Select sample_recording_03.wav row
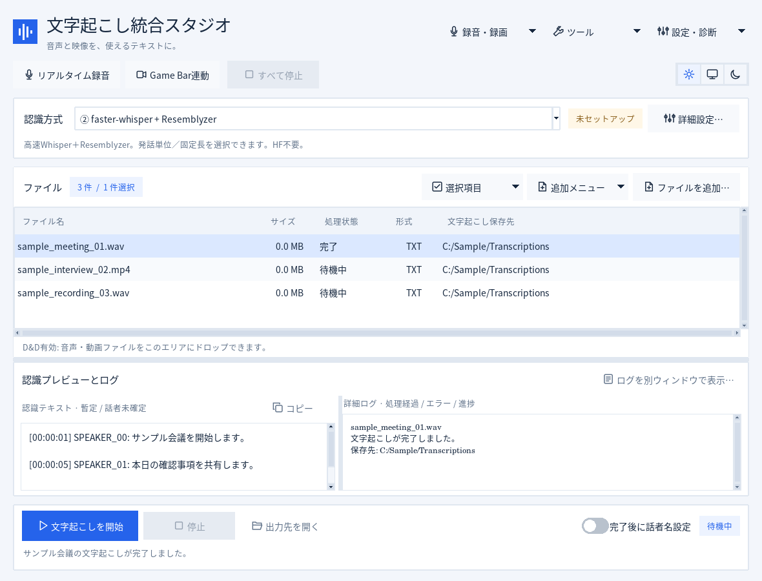 [377, 293]
